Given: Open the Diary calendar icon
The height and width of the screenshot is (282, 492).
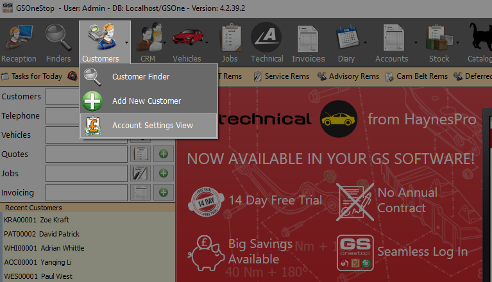Looking at the screenshot, I should tap(347, 42).
